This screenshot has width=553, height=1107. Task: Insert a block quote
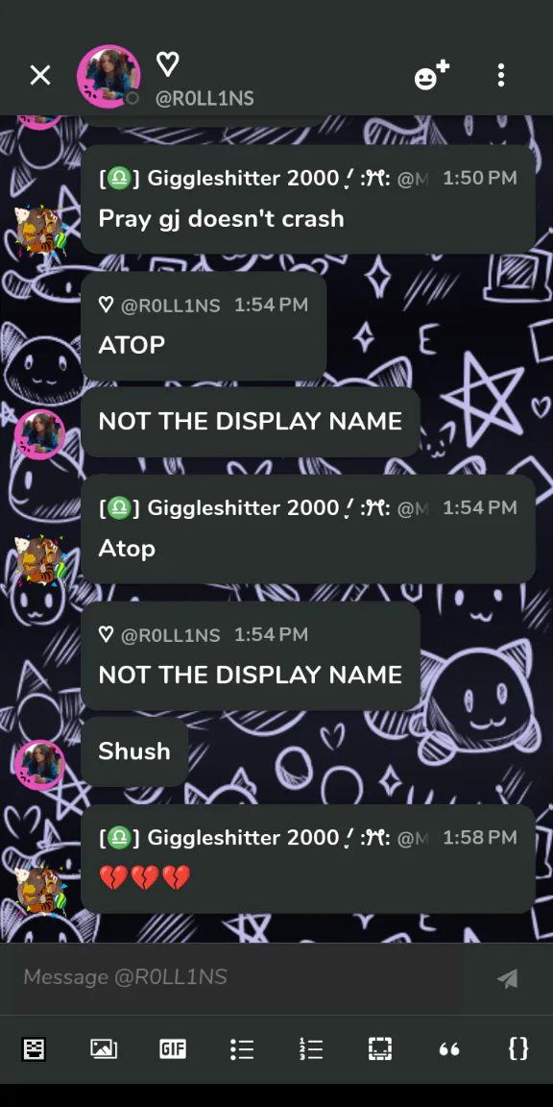tap(449, 1049)
